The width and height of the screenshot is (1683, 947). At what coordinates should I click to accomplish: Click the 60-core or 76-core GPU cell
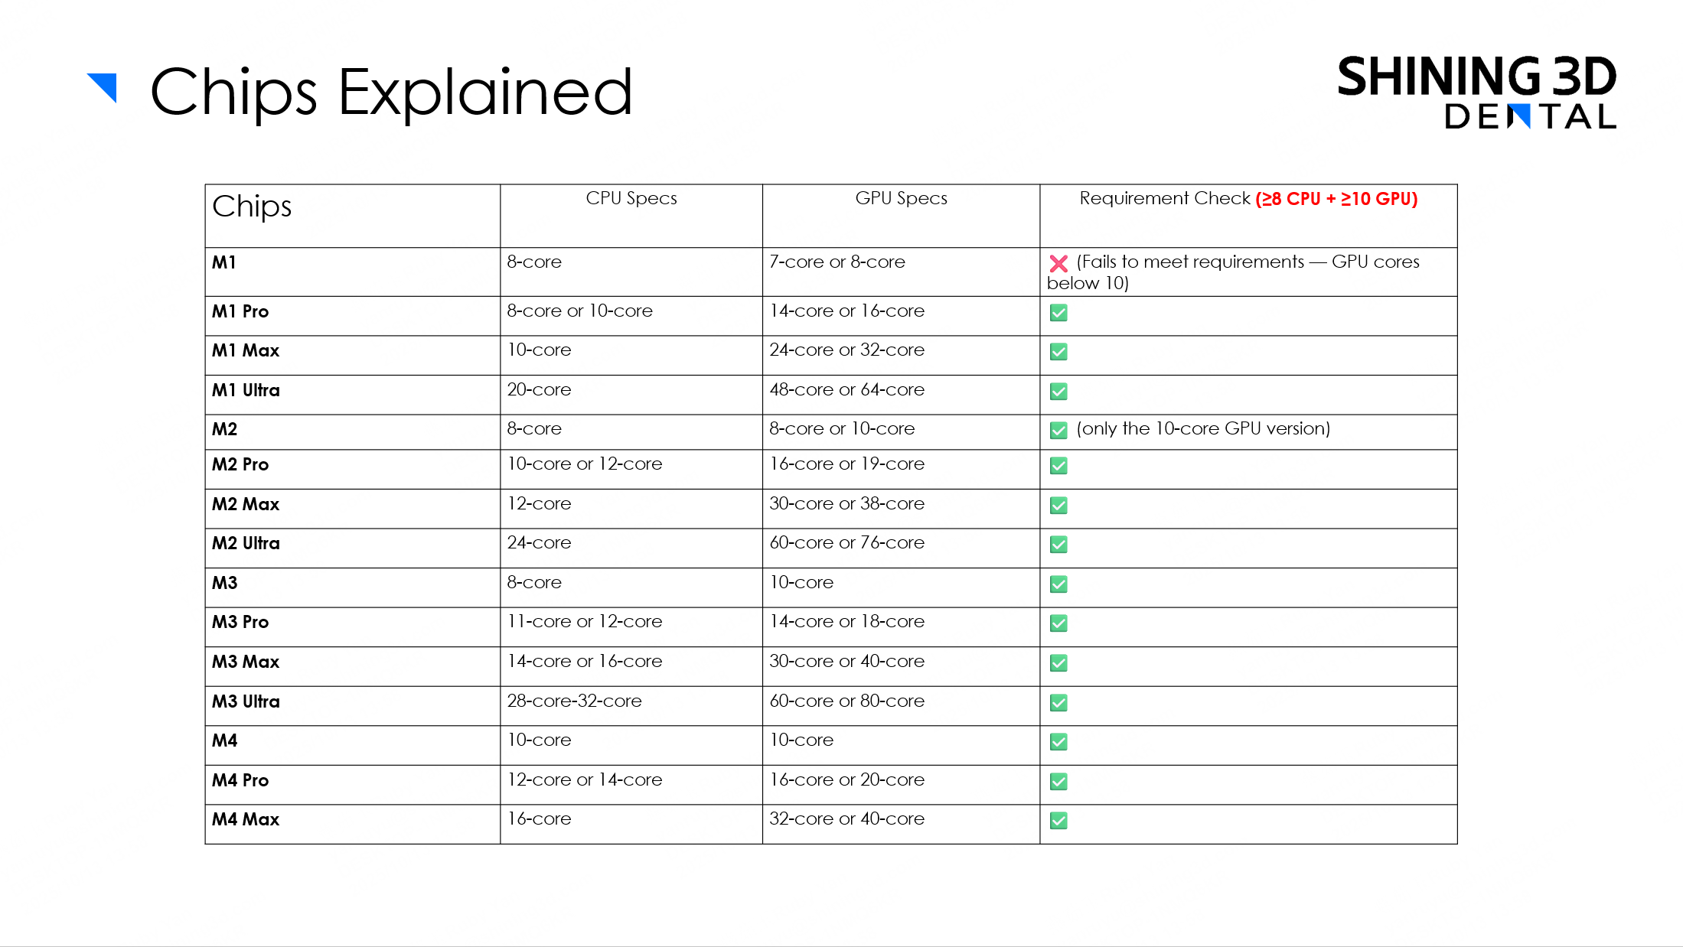click(846, 543)
